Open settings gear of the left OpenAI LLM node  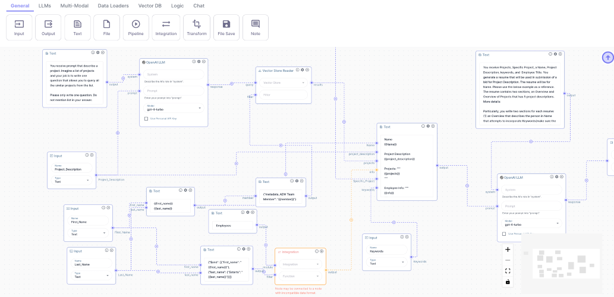(x=199, y=61)
